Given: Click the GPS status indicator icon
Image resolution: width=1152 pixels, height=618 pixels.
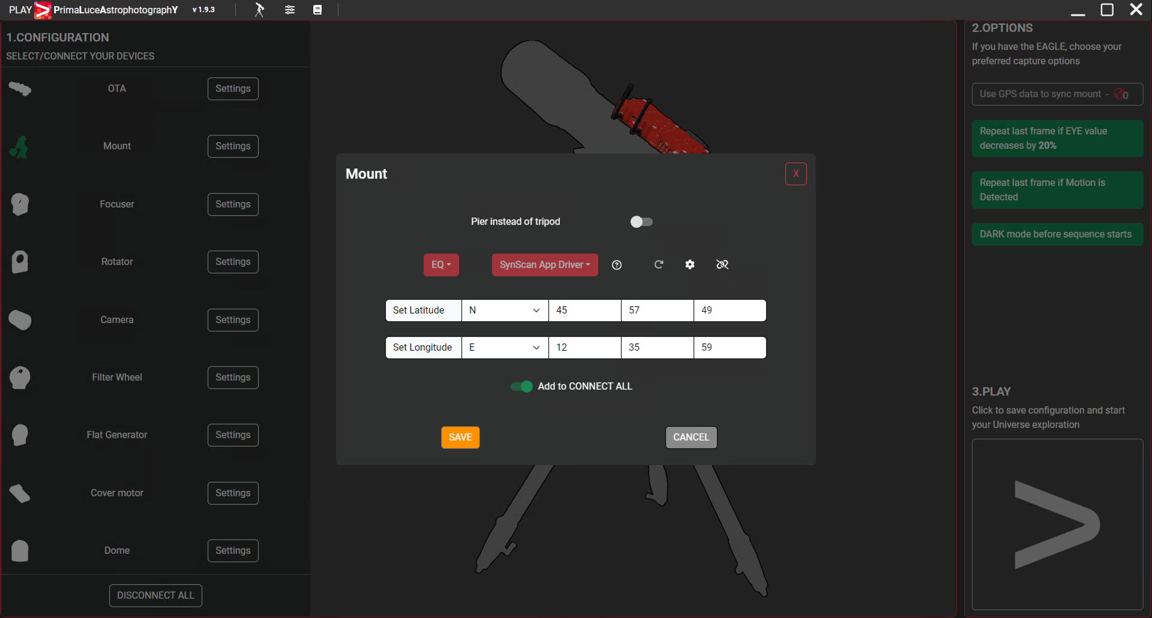Looking at the screenshot, I should [1120, 94].
